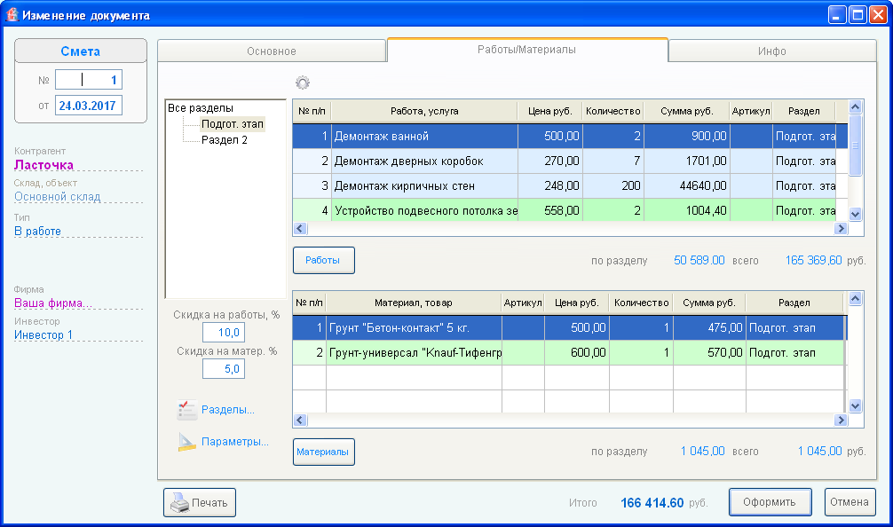The width and height of the screenshot is (893, 527).
Task: Click works table scroll left arrow
Action: click(x=300, y=228)
